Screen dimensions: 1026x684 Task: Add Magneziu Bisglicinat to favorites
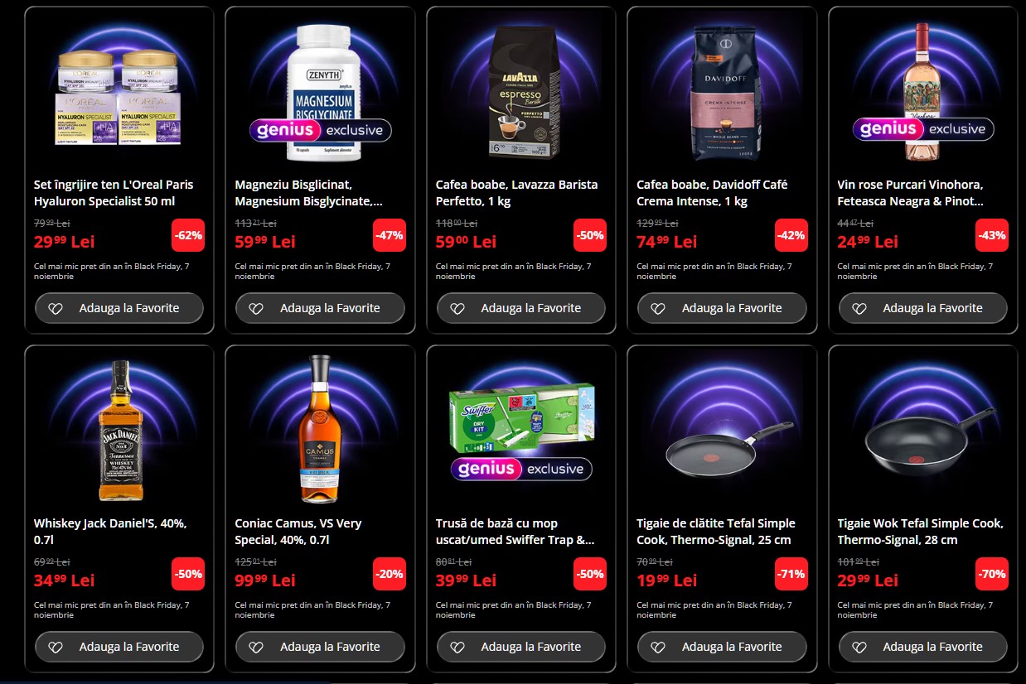(x=320, y=308)
